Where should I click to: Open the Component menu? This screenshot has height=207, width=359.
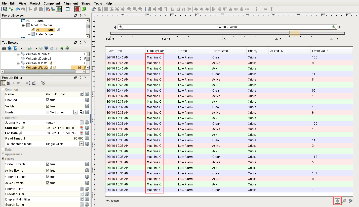52,3
